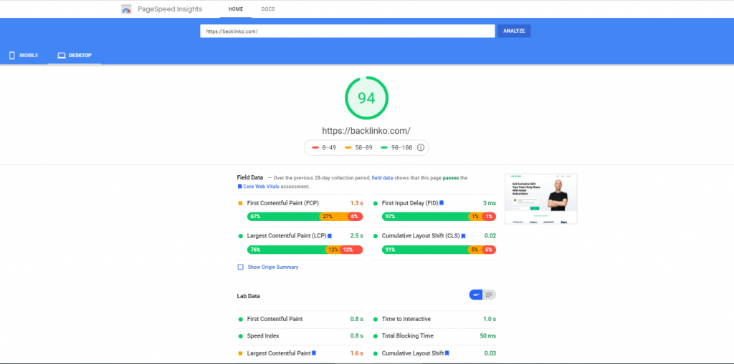Click the bookmark icon next to Lab Data Cumulative Layout Shift
The height and width of the screenshot is (364, 734).
[x=447, y=353]
